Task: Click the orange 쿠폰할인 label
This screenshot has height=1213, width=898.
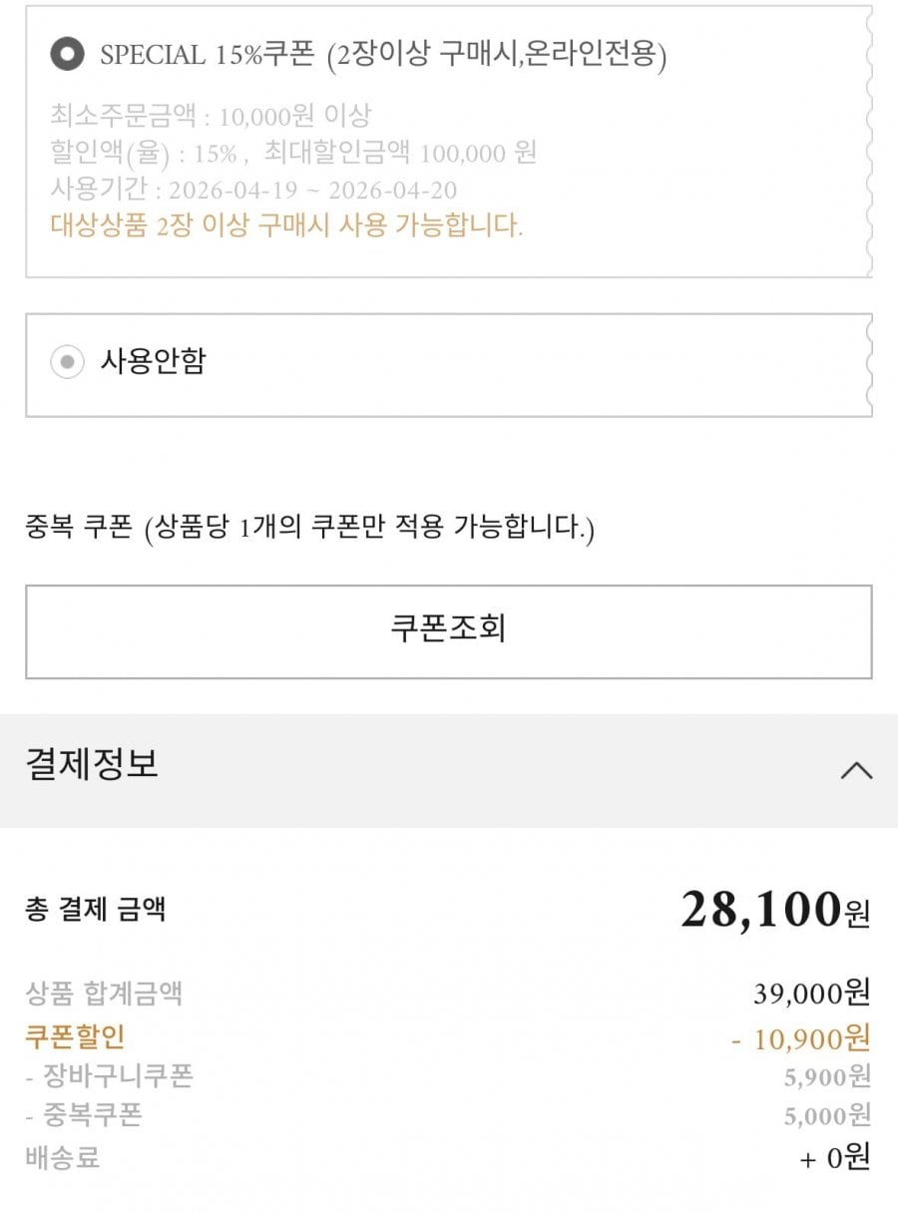Action: (x=75, y=1036)
